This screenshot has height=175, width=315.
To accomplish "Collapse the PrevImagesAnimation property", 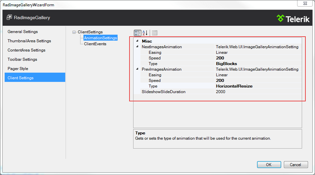I will point(137,69).
